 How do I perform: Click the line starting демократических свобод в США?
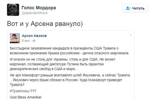tap(43, 69)
